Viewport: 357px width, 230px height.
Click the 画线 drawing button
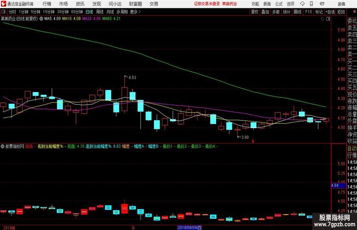point(297,12)
